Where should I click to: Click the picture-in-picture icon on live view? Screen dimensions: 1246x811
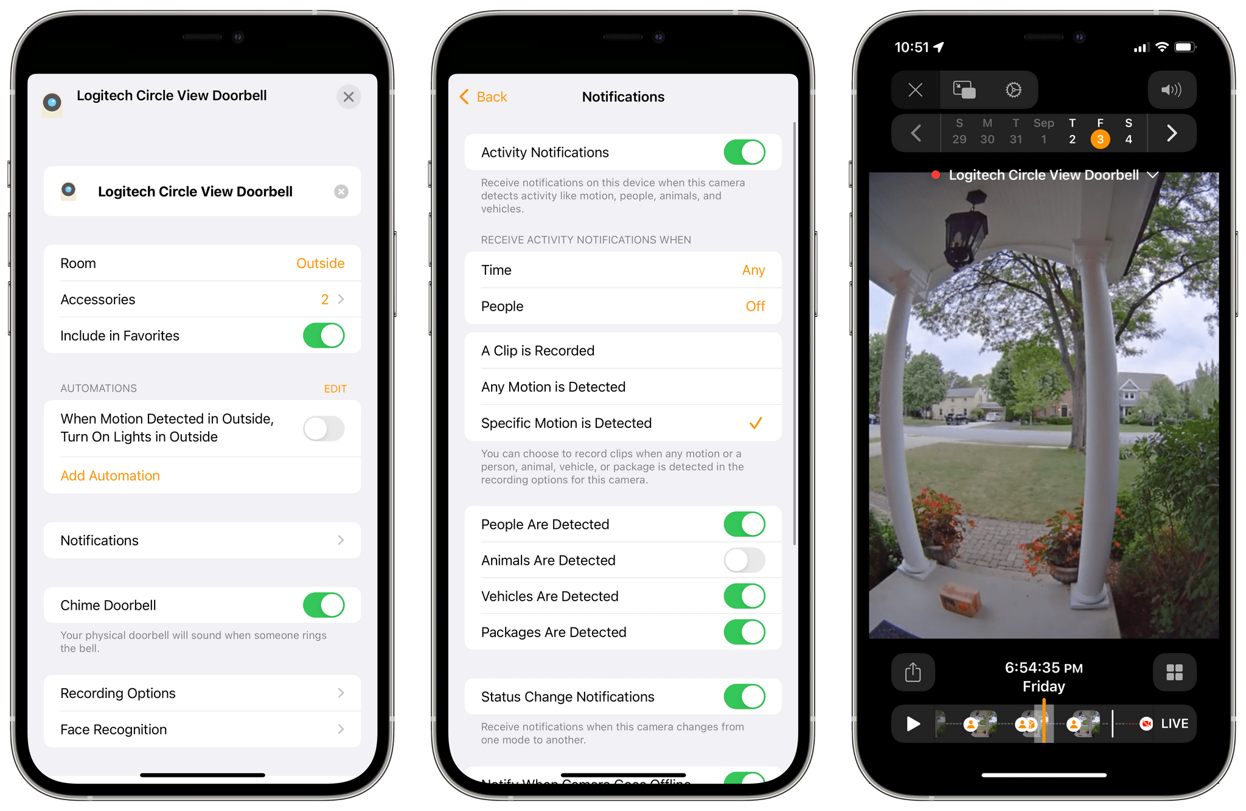pos(964,89)
